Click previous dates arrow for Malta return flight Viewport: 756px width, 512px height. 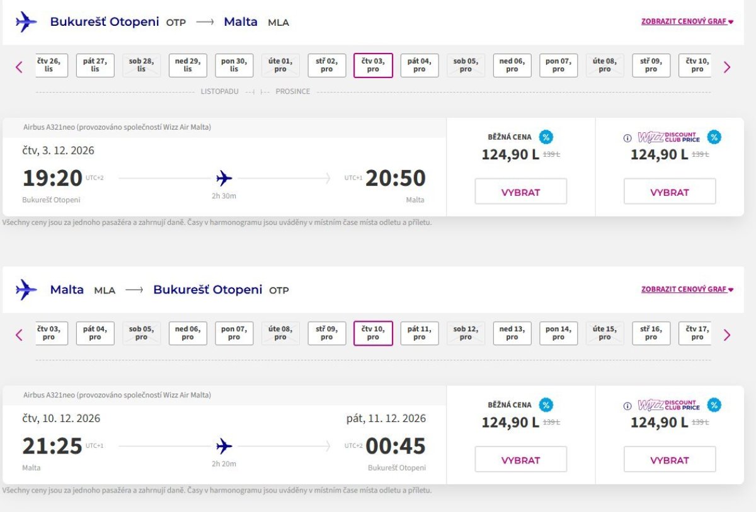coord(19,335)
